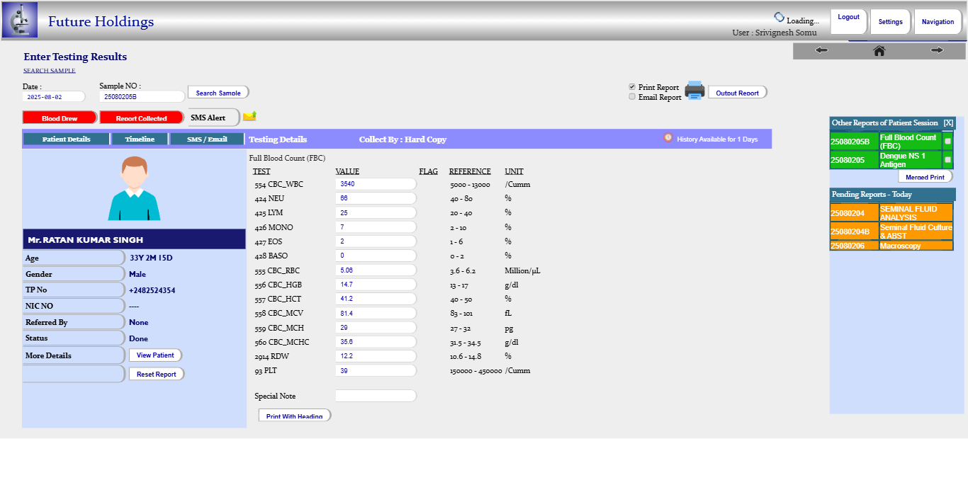The width and height of the screenshot is (968, 480).
Task: Select the Full Blood Count report checkbox
Action: point(947,141)
